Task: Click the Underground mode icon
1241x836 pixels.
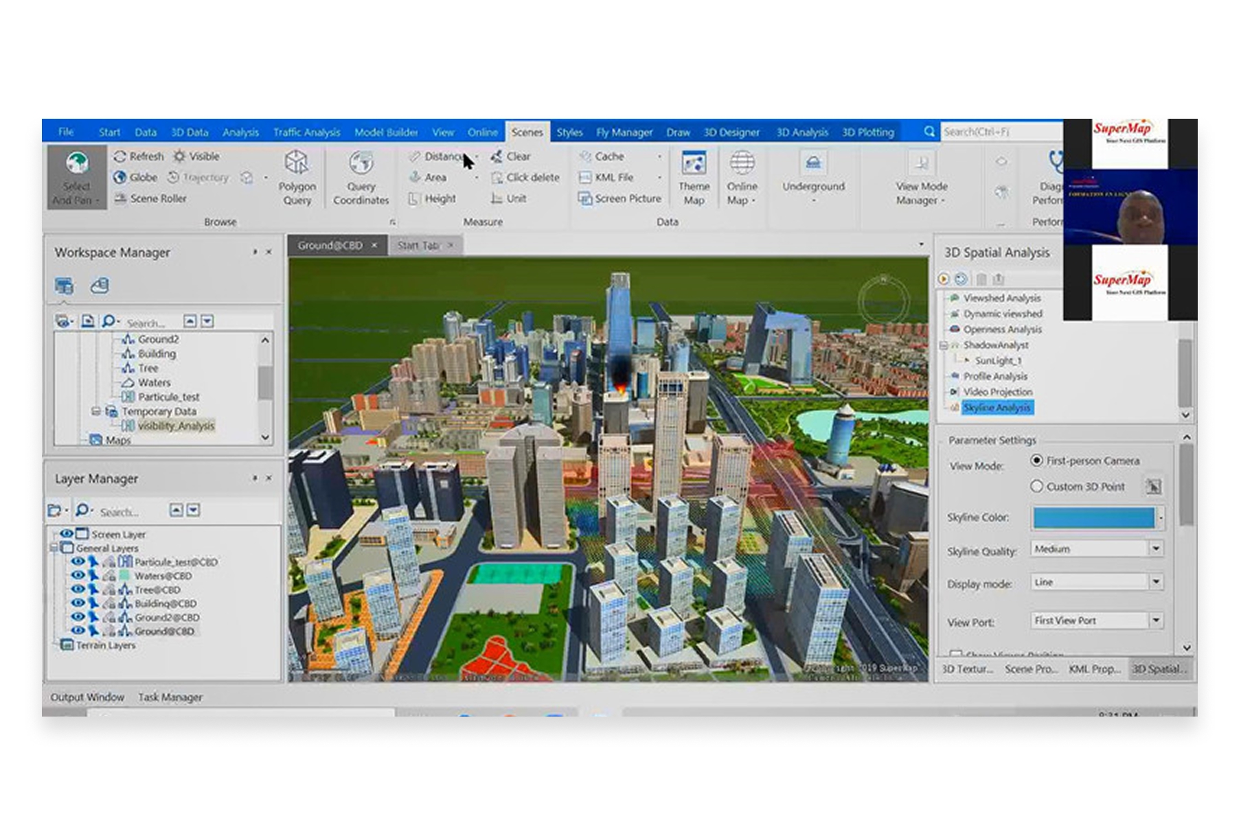Action: (x=813, y=164)
